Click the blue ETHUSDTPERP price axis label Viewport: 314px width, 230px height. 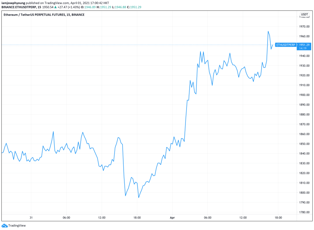point(285,45)
